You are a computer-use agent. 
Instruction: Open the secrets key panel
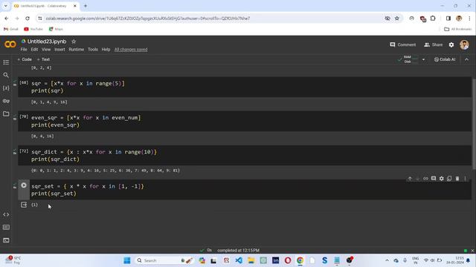(6, 101)
